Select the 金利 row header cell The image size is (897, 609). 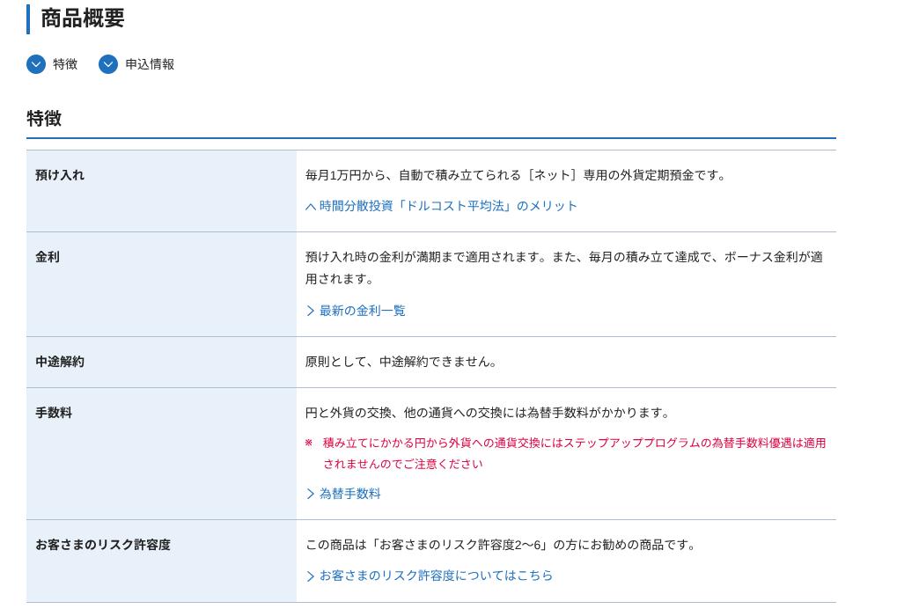[x=48, y=257]
